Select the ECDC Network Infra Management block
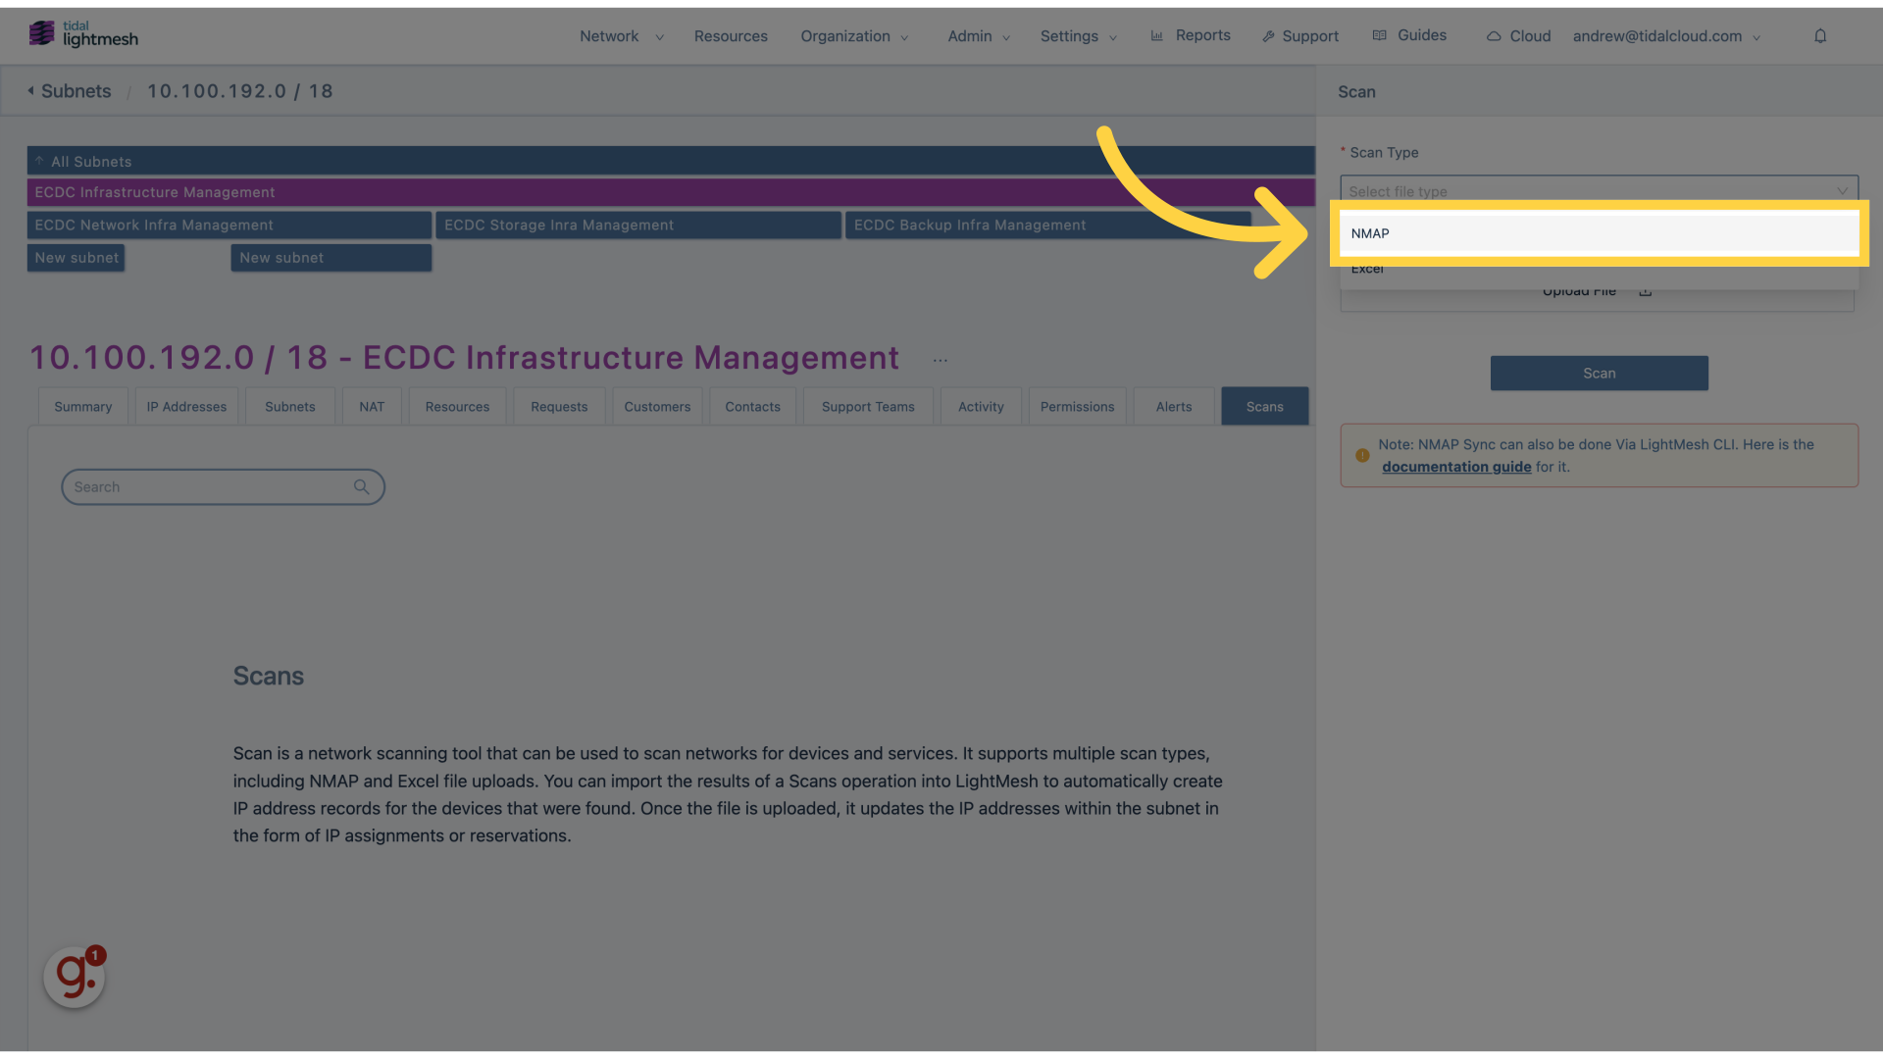This screenshot has height=1059, width=1883. pyautogui.click(x=229, y=226)
